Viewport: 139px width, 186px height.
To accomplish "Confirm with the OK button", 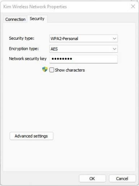I will click(92, 178).
